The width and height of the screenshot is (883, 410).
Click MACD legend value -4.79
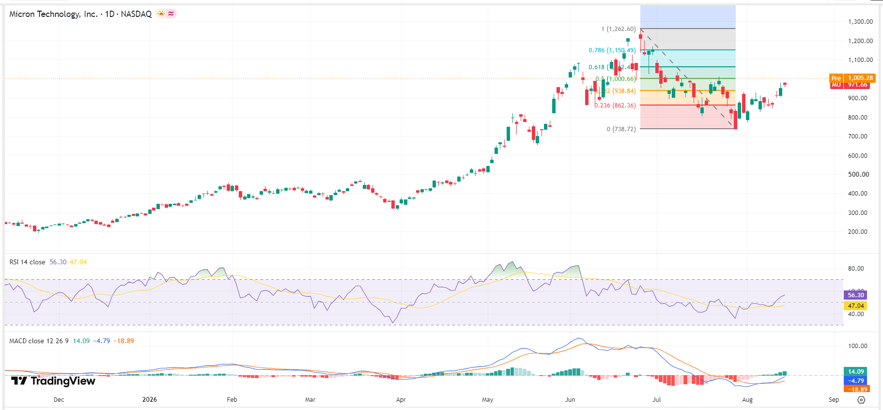(x=102, y=341)
